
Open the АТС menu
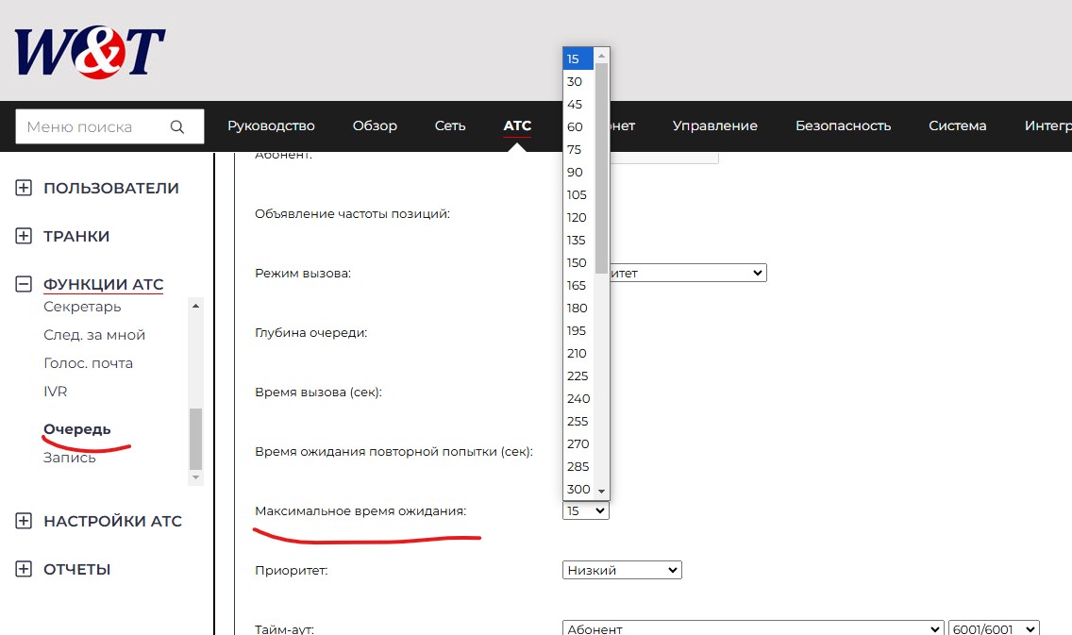(x=517, y=125)
